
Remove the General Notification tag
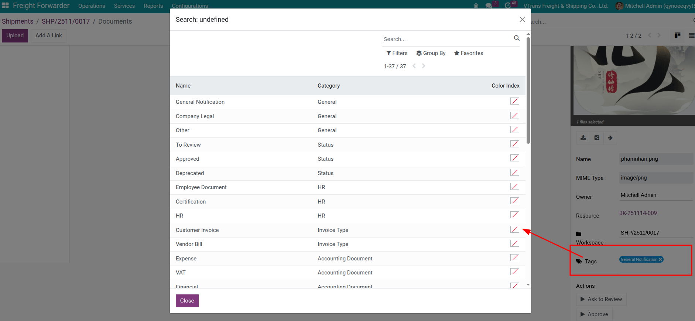pyautogui.click(x=660, y=260)
